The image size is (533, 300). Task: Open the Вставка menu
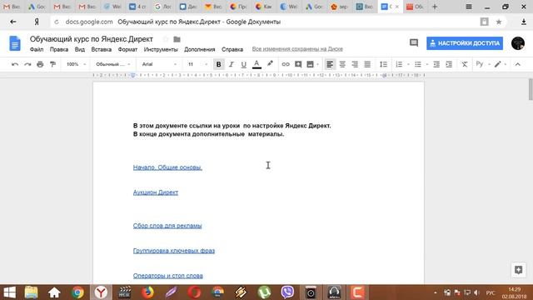[x=102, y=49]
